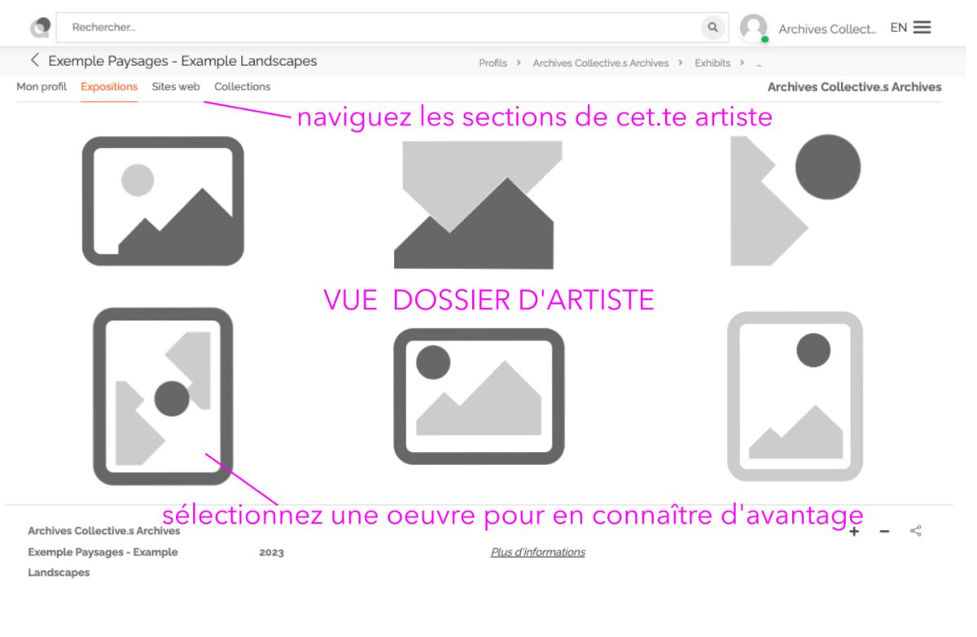Select the Expositions tab
977x637 pixels.
click(x=108, y=86)
